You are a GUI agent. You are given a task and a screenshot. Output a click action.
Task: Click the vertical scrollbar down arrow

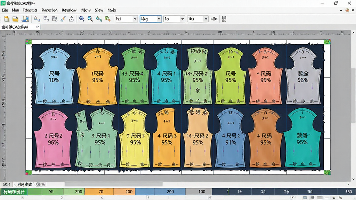[353, 179]
